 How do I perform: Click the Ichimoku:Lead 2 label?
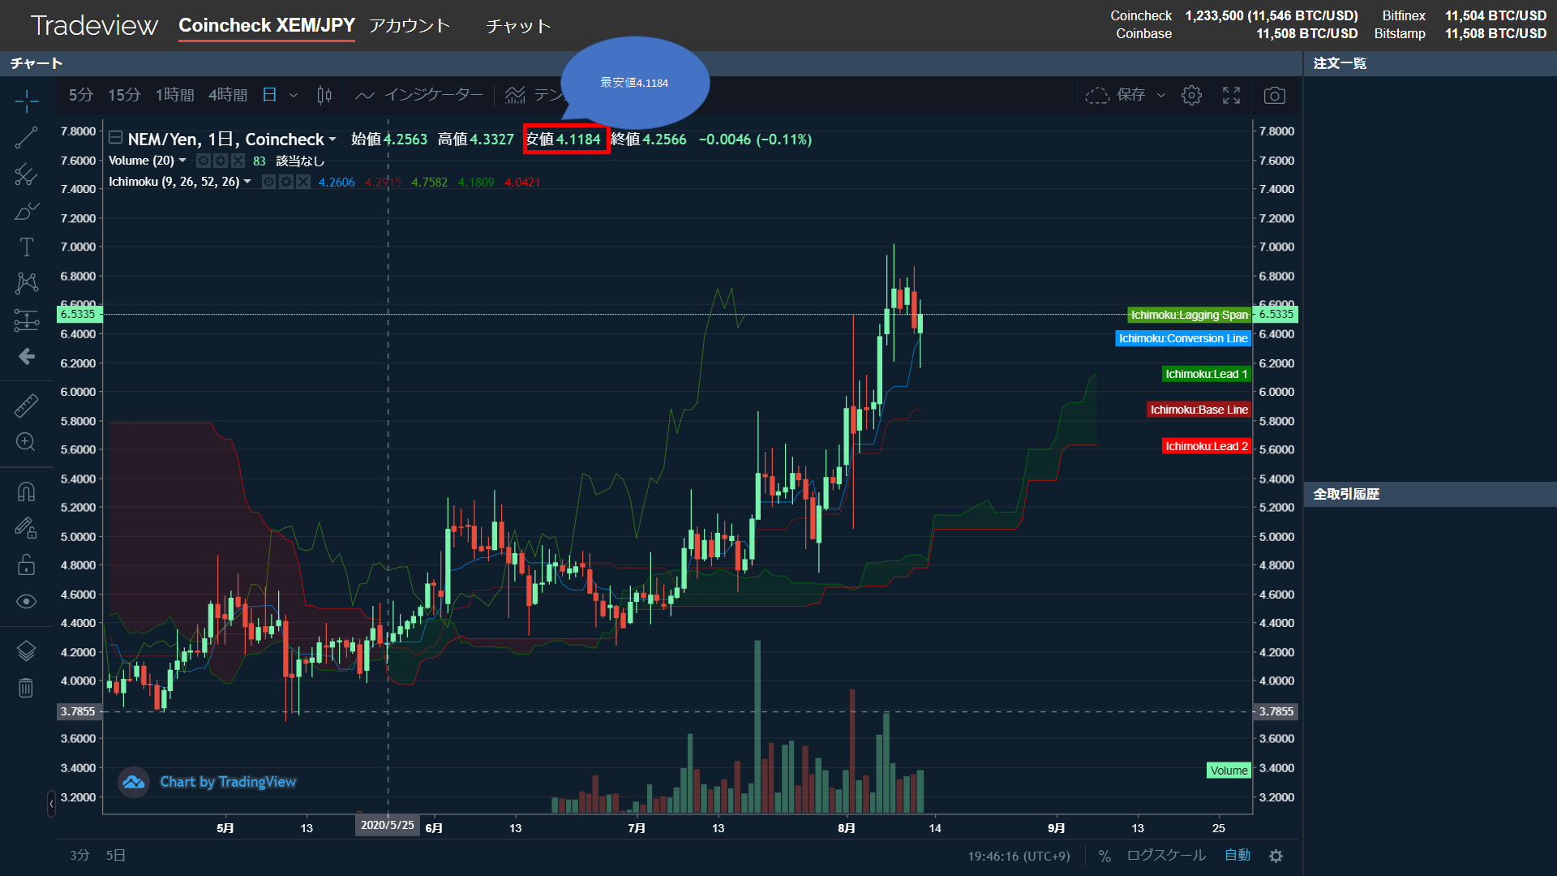1206,446
